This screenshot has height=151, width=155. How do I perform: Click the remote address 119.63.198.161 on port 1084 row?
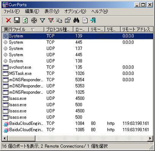[136, 123]
